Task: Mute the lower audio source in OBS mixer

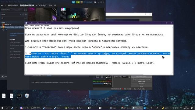Action: (x=107, y=84)
